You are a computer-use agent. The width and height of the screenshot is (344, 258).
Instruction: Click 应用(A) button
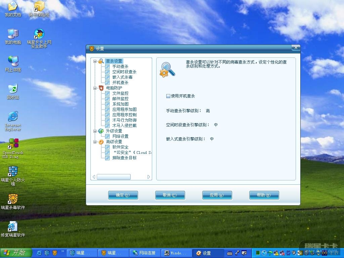[x=217, y=195]
